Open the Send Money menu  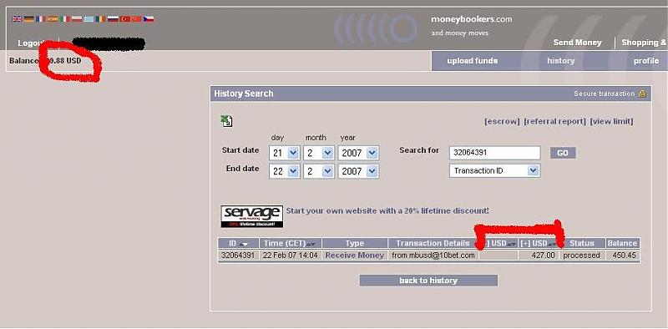point(577,43)
